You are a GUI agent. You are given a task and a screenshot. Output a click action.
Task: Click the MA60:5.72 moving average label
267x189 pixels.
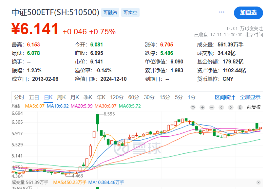click(x=130, y=106)
